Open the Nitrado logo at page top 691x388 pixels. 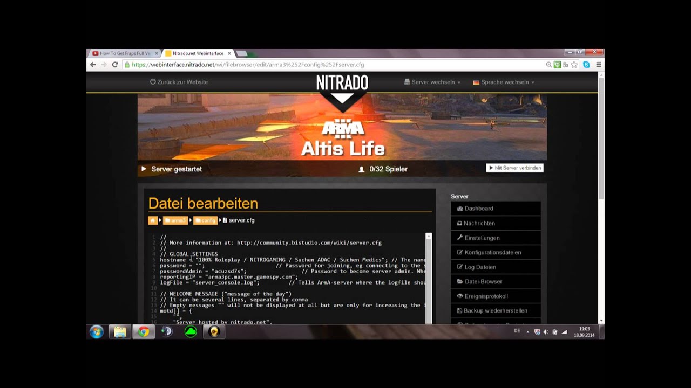point(342,83)
